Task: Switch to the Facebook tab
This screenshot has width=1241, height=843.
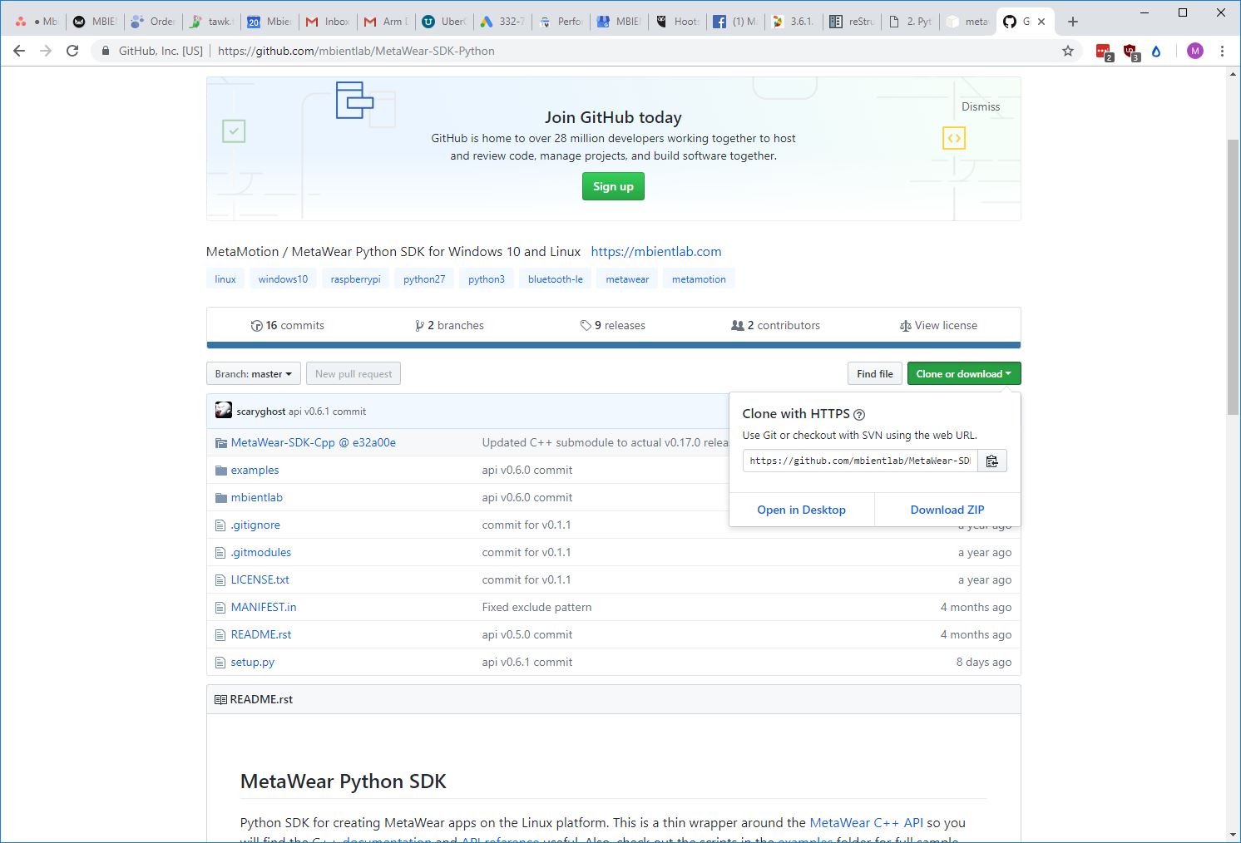Action: pos(735,22)
